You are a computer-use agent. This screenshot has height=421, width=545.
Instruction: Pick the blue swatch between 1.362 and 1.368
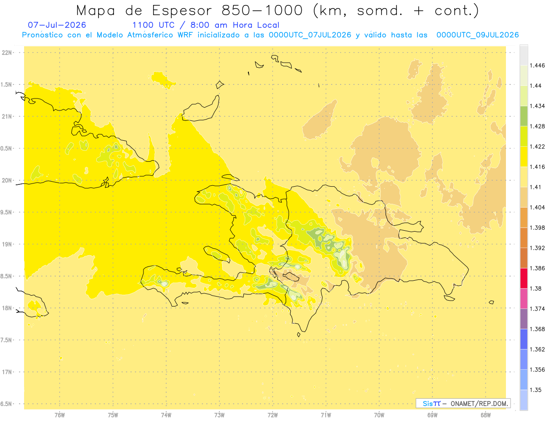click(x=524, y=339)
